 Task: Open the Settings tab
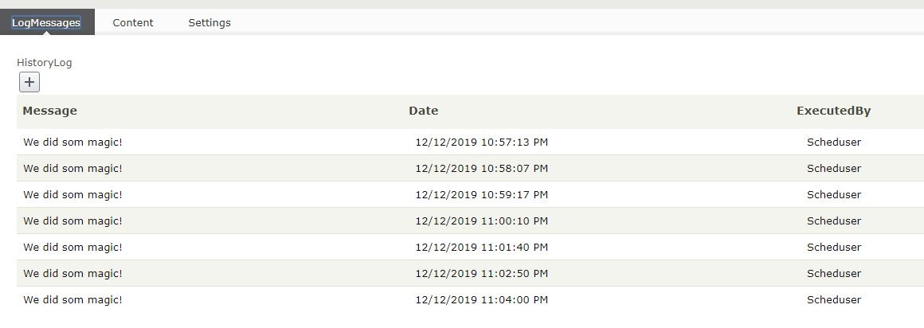point(209,22)
